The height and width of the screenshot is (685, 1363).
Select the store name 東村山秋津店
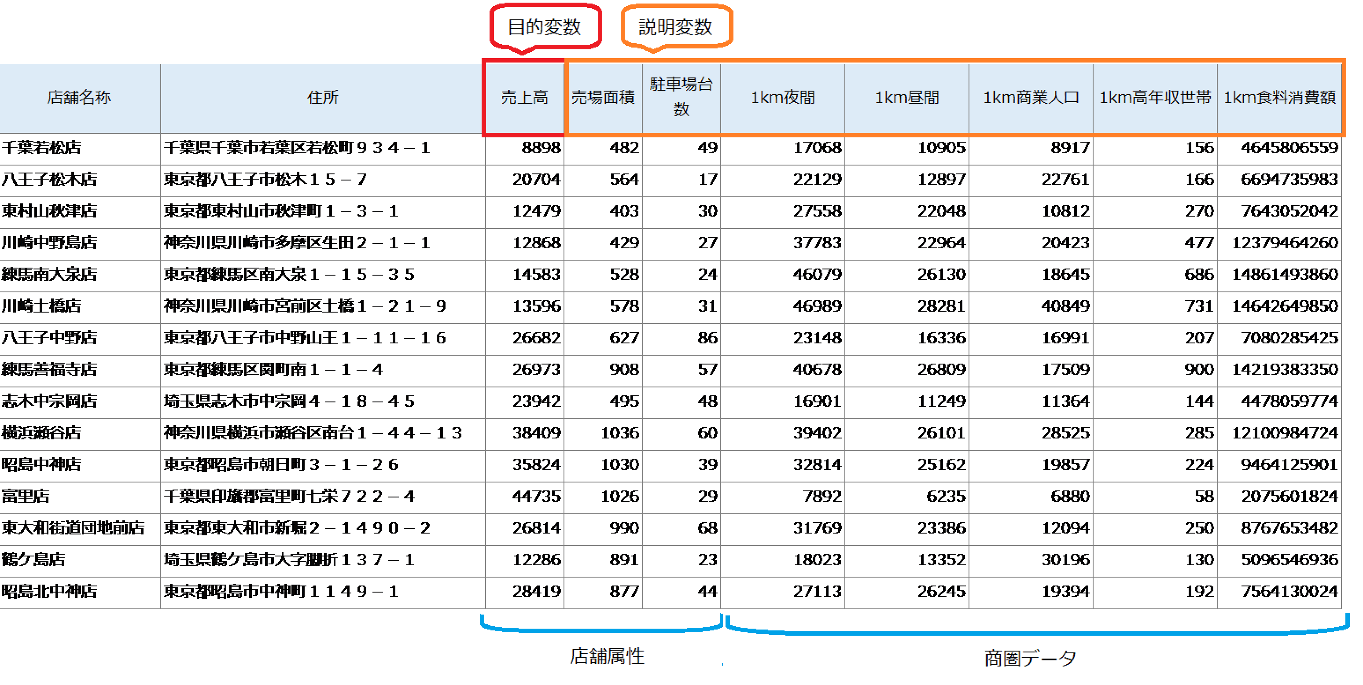[x=49, y=211]
